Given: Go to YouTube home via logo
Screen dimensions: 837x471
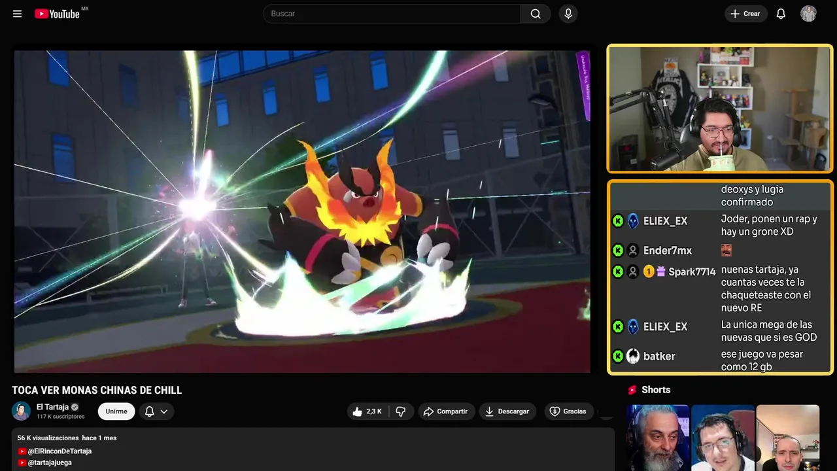Looking at the screenshot, I should pos(58,14).
